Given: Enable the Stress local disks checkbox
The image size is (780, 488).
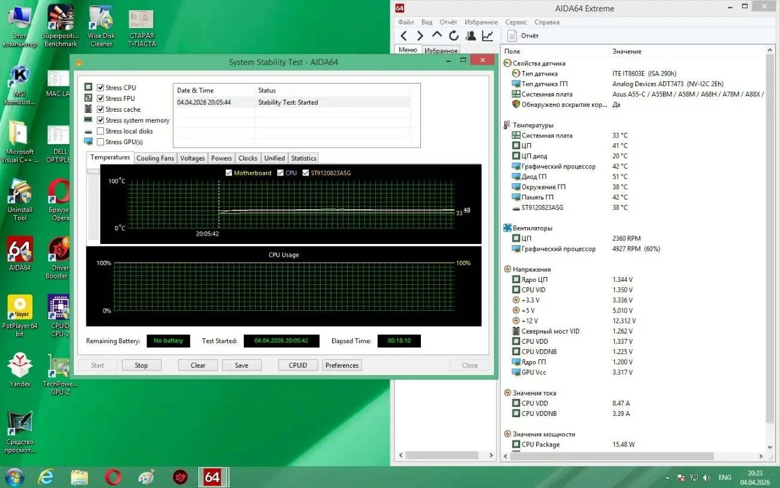Looking at the screenshot, I should pyautogui.click(x=101, y=131).
